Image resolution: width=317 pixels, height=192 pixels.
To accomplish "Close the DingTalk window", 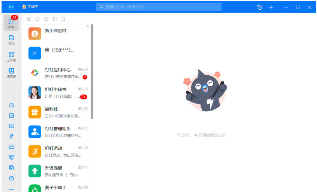I will (309, 7).
